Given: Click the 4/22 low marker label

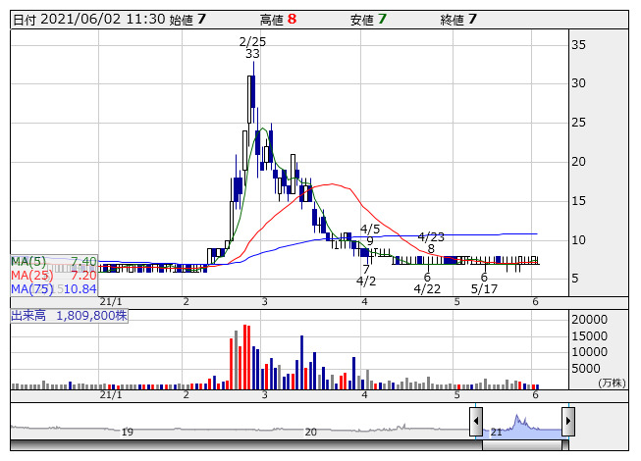Looking at the screenshot, I should click(x=427, y=289).
